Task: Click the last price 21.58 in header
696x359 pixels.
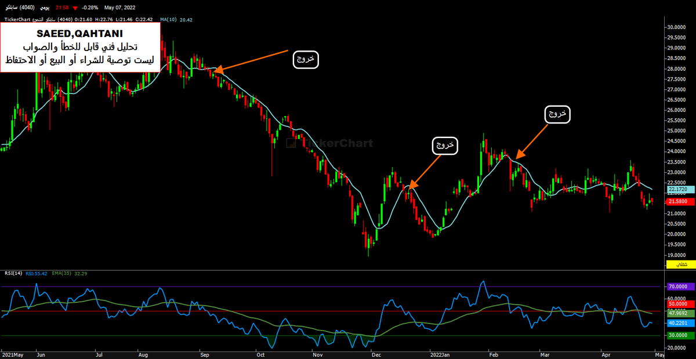Action: 62,9
